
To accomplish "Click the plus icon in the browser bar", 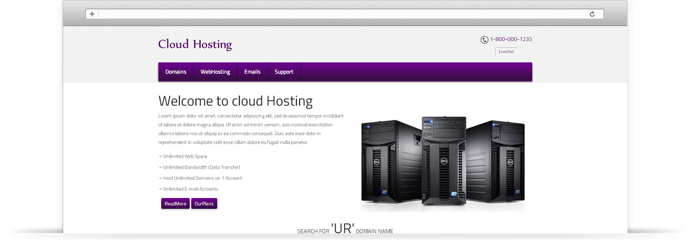I will pyautogui.click(x=92, y=14).
